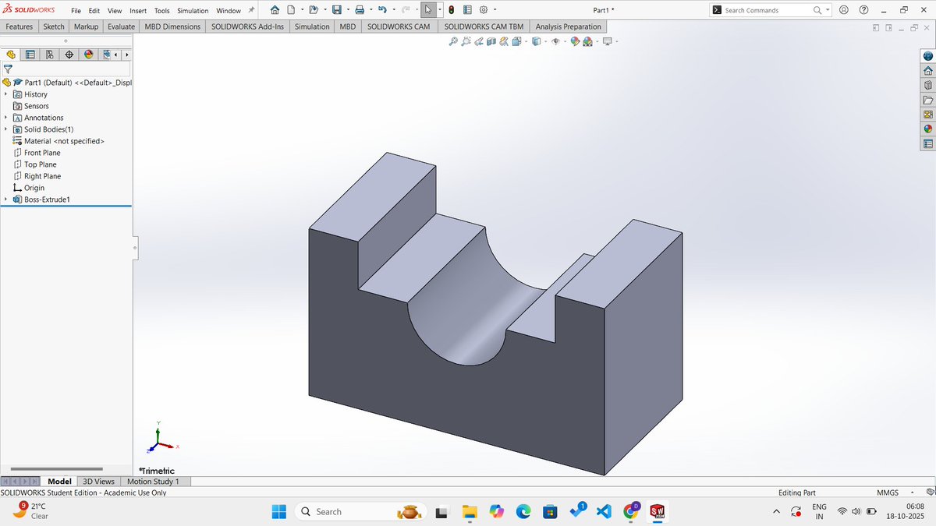Click Zoom to Fit in view toolbar
Screen dimensions: 936x526
click(x=453, y=41)
